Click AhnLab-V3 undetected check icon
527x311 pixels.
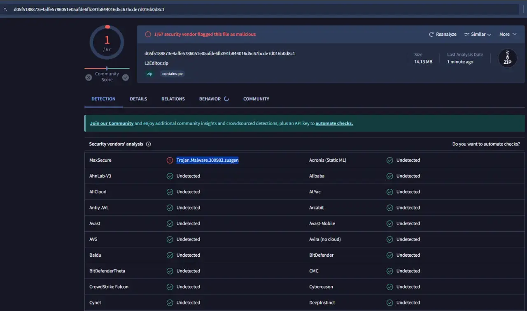170,176
